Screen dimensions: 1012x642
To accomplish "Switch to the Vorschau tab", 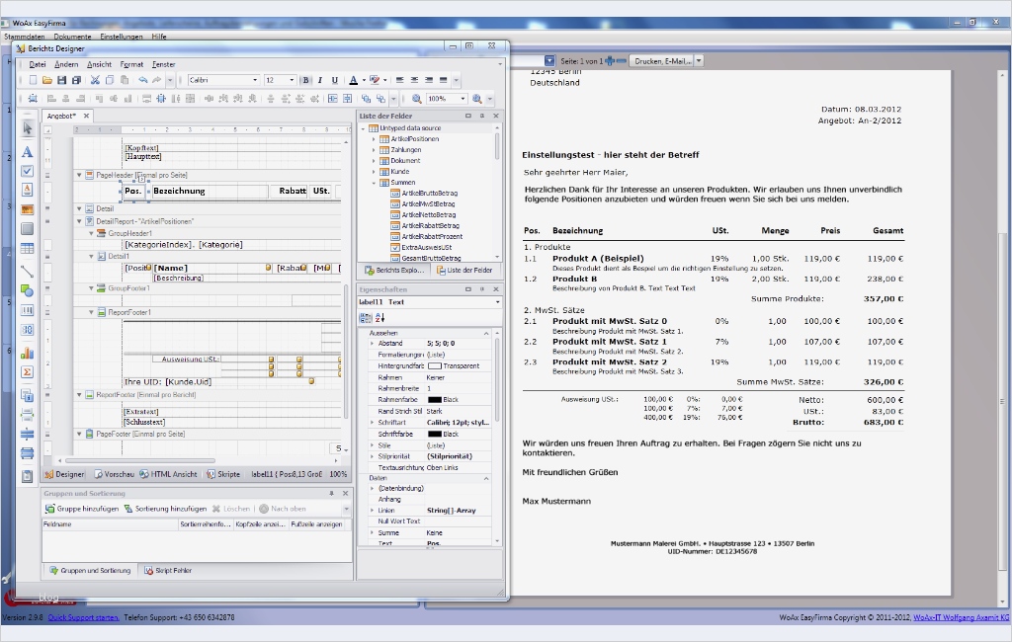I will click(x=114, y=474).
